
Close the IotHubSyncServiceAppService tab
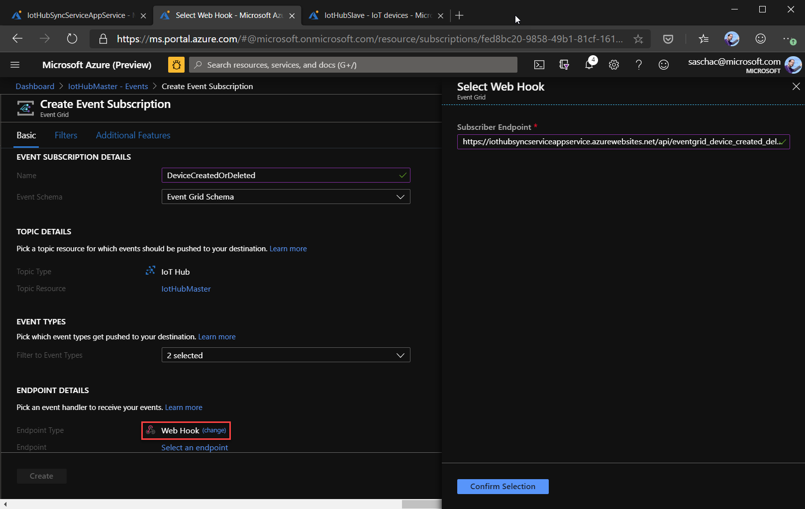[x=143, y=16]
